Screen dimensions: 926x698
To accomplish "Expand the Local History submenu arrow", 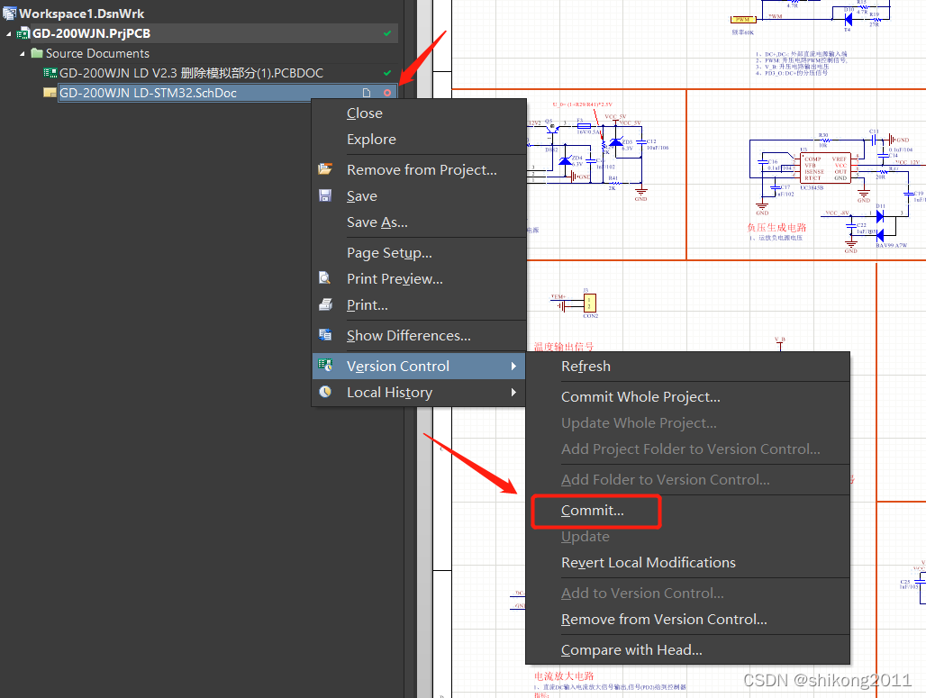I will coord(513,392).
